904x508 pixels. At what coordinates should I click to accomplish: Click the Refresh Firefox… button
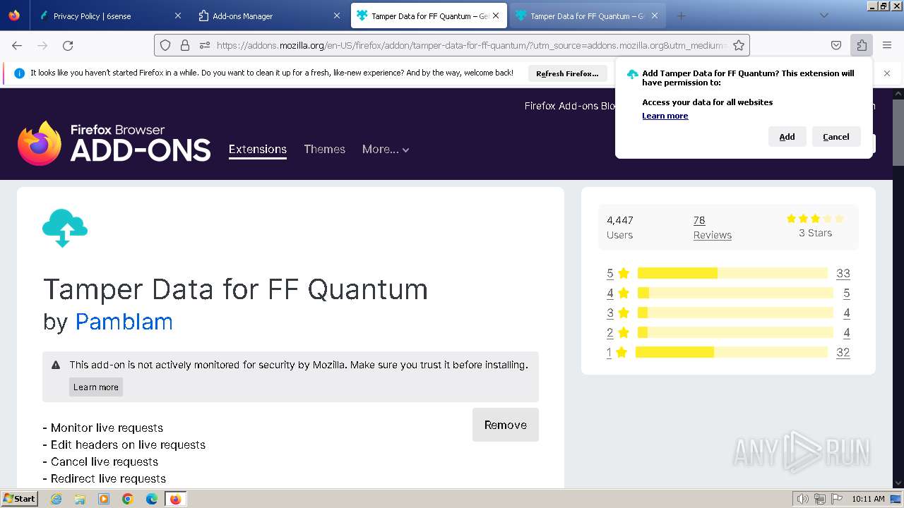[567, 73]
